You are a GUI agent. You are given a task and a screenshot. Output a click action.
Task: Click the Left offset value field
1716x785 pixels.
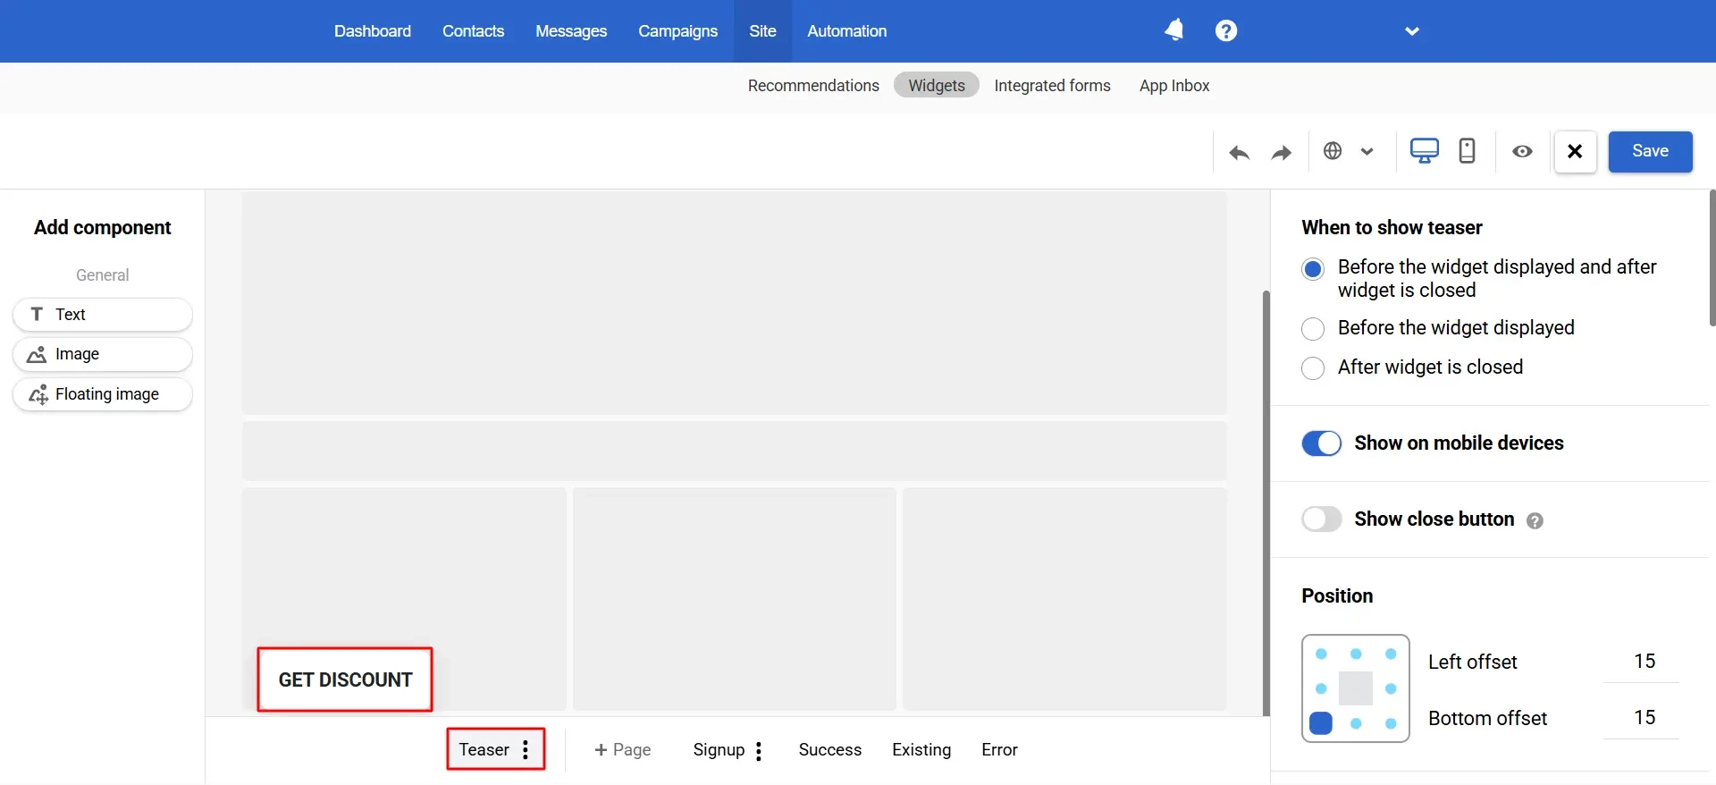[x=1643, y=662]
